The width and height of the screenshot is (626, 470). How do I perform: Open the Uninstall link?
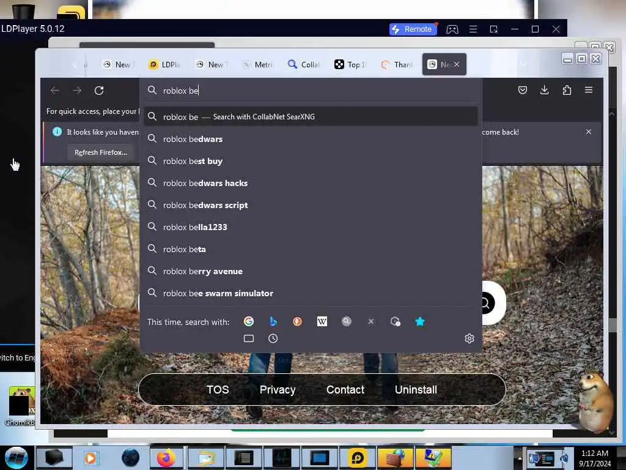416,390
